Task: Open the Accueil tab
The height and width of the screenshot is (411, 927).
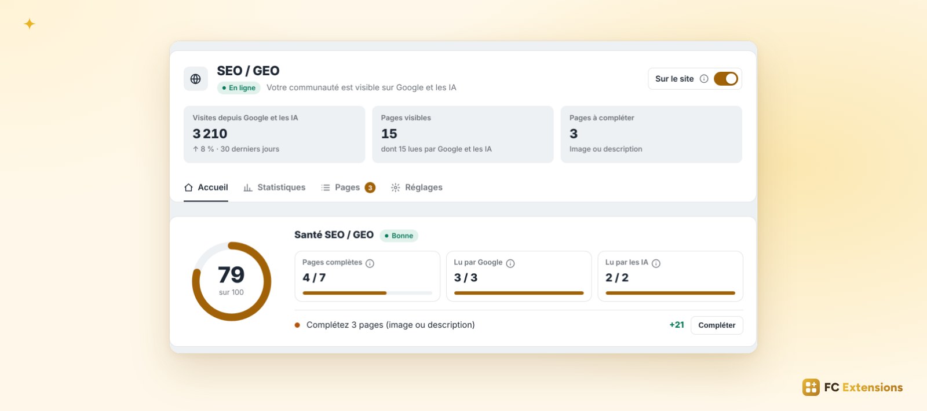Action: [x=206, y=188]
